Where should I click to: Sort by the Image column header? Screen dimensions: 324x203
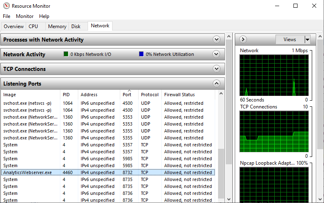coord(31,95)
